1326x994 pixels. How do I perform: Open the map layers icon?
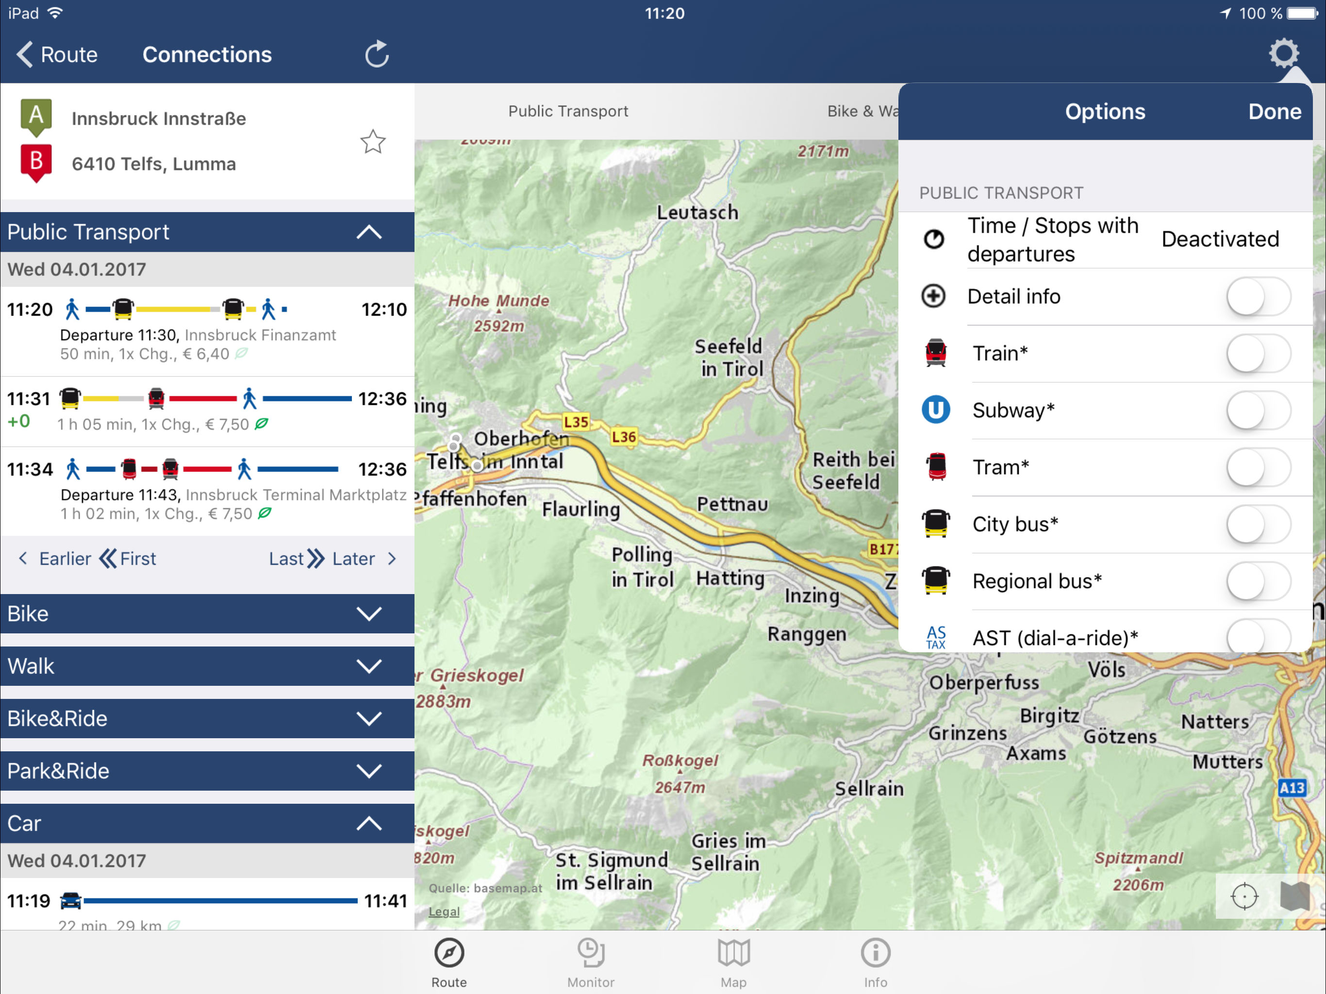1294,897
